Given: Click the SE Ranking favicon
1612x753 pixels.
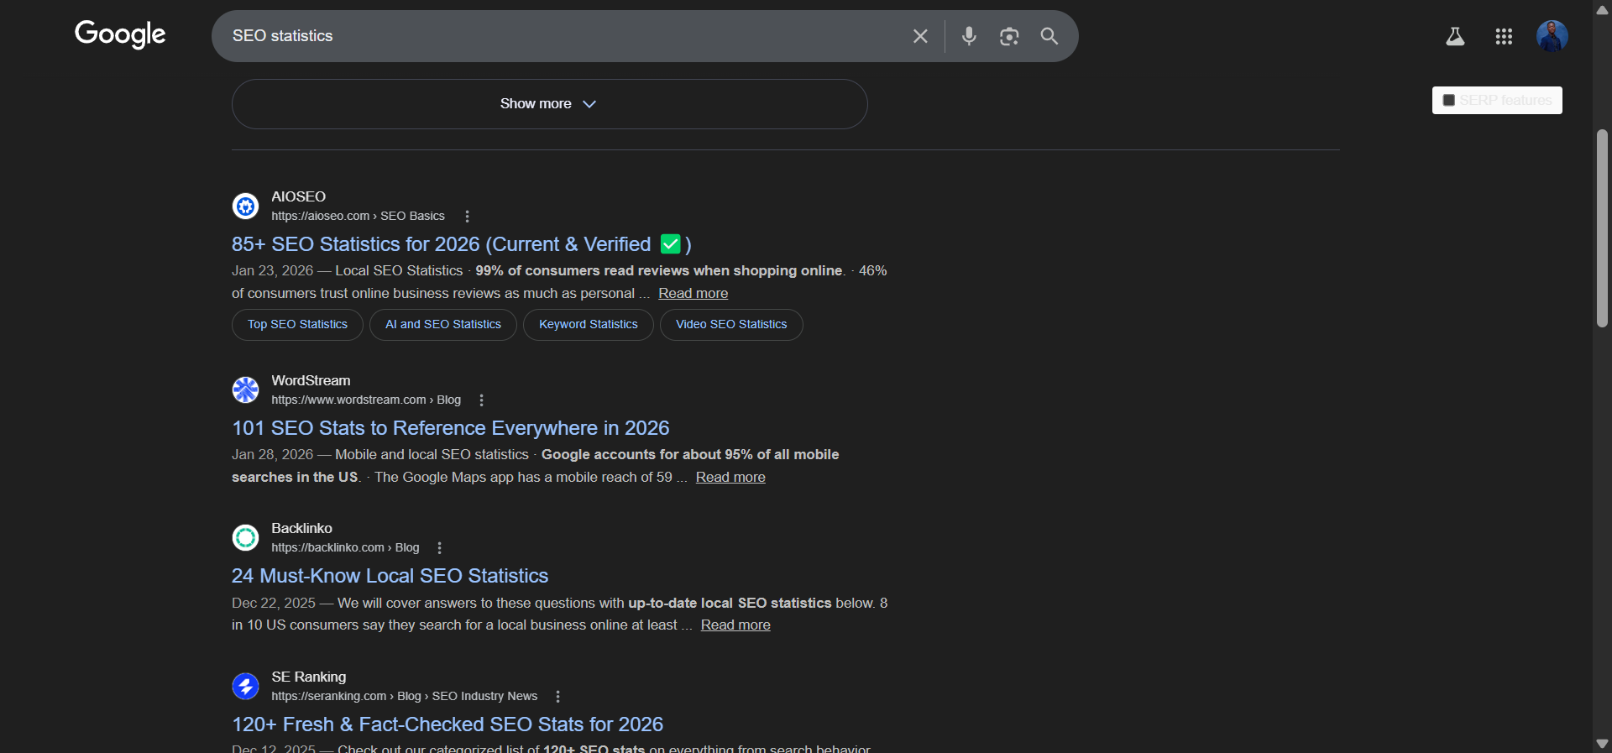Looking at the screenshot, I should point(245,686).
